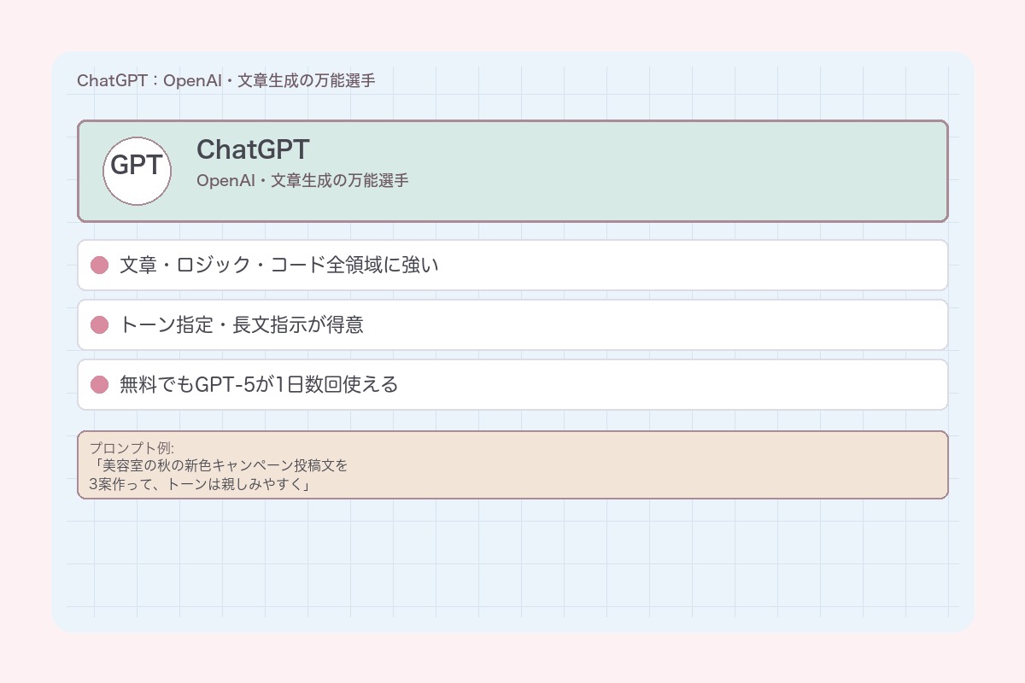The height and width of the screenshot is (683, 1025).
Task: Click the subtitle 'OpenAI・文章生成の万能選手' under ChatGPT
Action: (x=302, y=181)
